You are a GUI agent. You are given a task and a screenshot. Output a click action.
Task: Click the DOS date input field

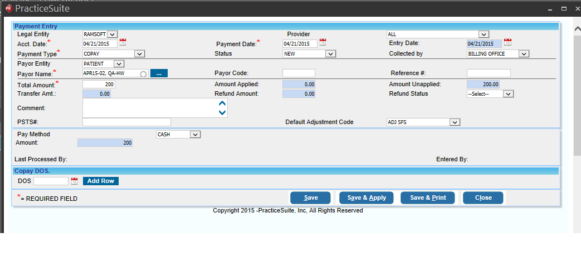(51, 181)
